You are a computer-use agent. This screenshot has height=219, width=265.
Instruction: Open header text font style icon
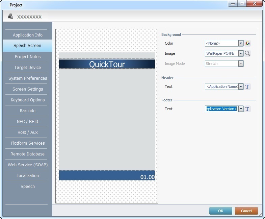click(x=247, y=87)
